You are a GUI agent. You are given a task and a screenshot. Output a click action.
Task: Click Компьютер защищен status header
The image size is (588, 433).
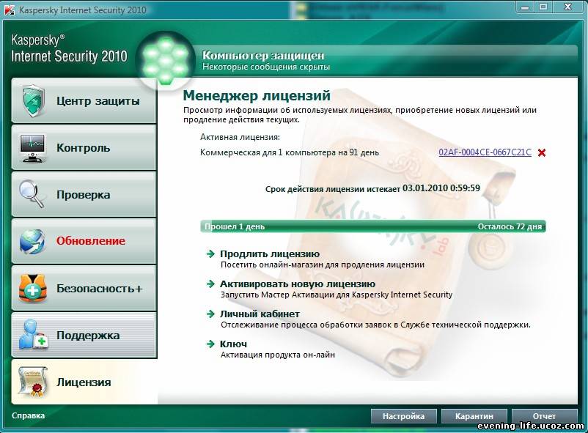coord(263,55)
